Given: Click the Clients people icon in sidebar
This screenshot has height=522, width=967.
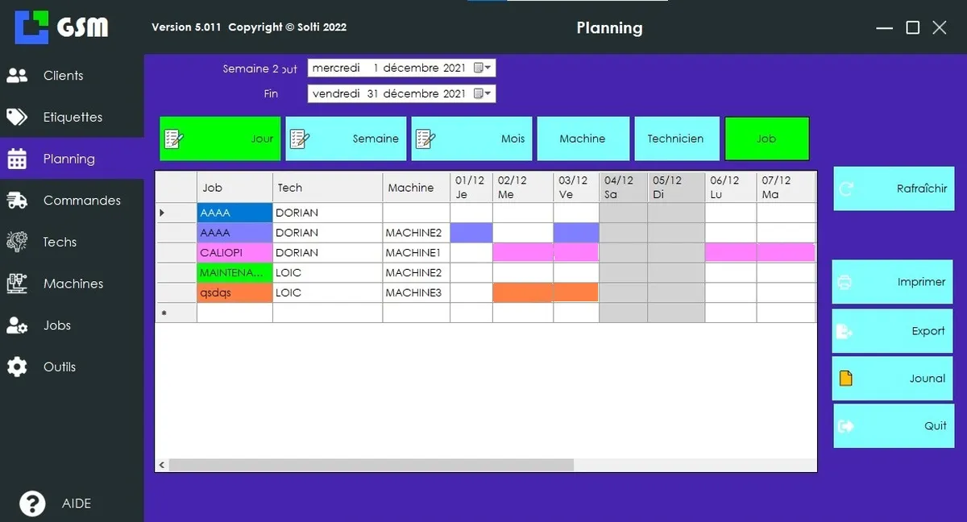Looking at the screenshot, I should (17, 76).
